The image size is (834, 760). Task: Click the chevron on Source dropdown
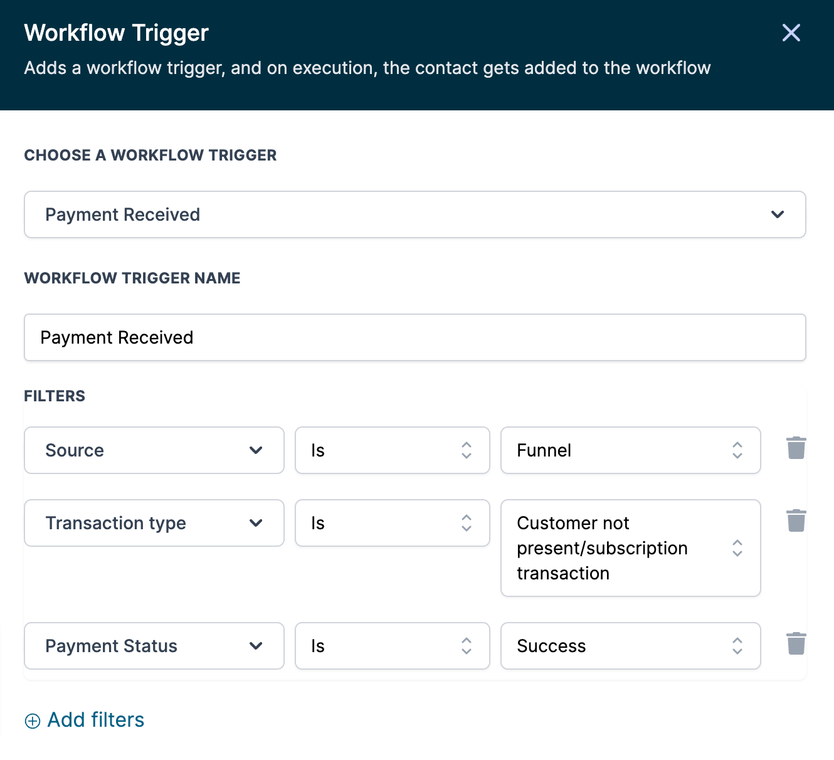pyautogui.click(x=256, y=450)
